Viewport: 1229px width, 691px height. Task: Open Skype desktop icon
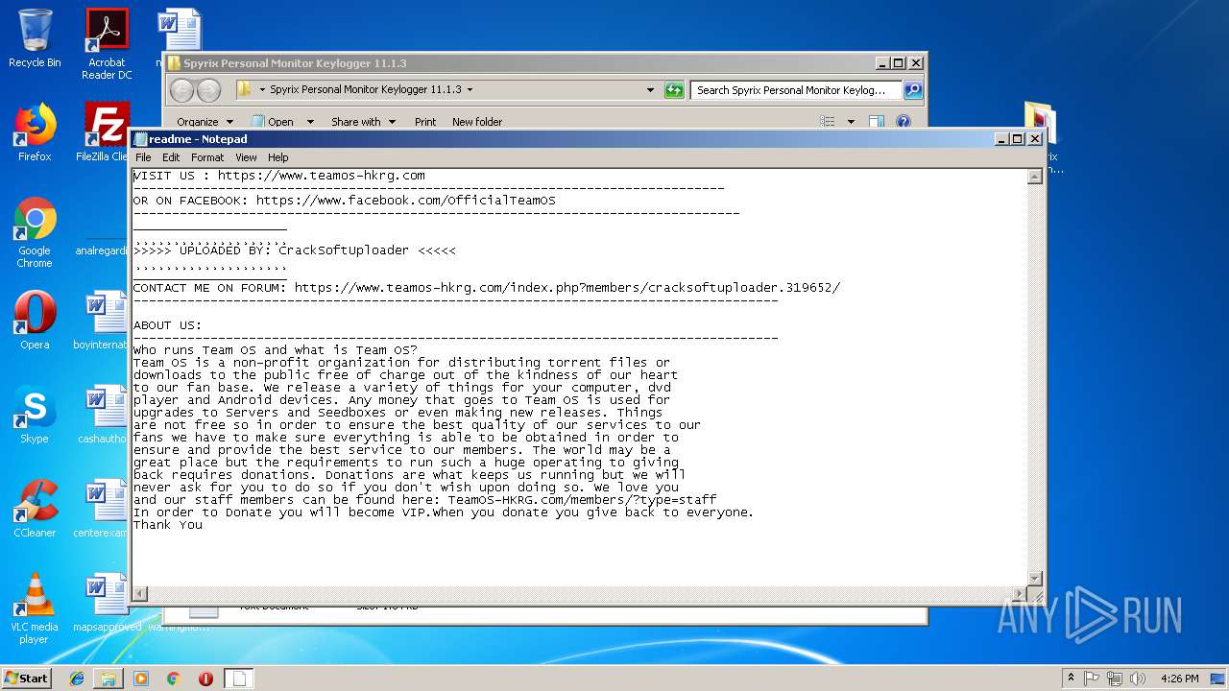[35, 415]
